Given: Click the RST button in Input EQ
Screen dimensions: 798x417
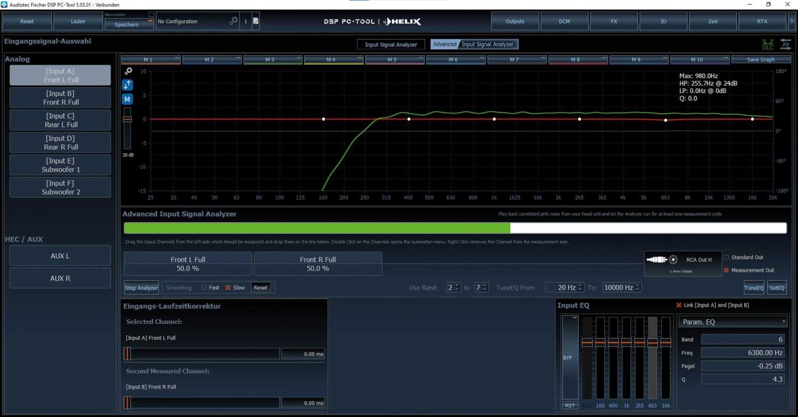Looking at the screenshot, I should [x=570, y=405].
